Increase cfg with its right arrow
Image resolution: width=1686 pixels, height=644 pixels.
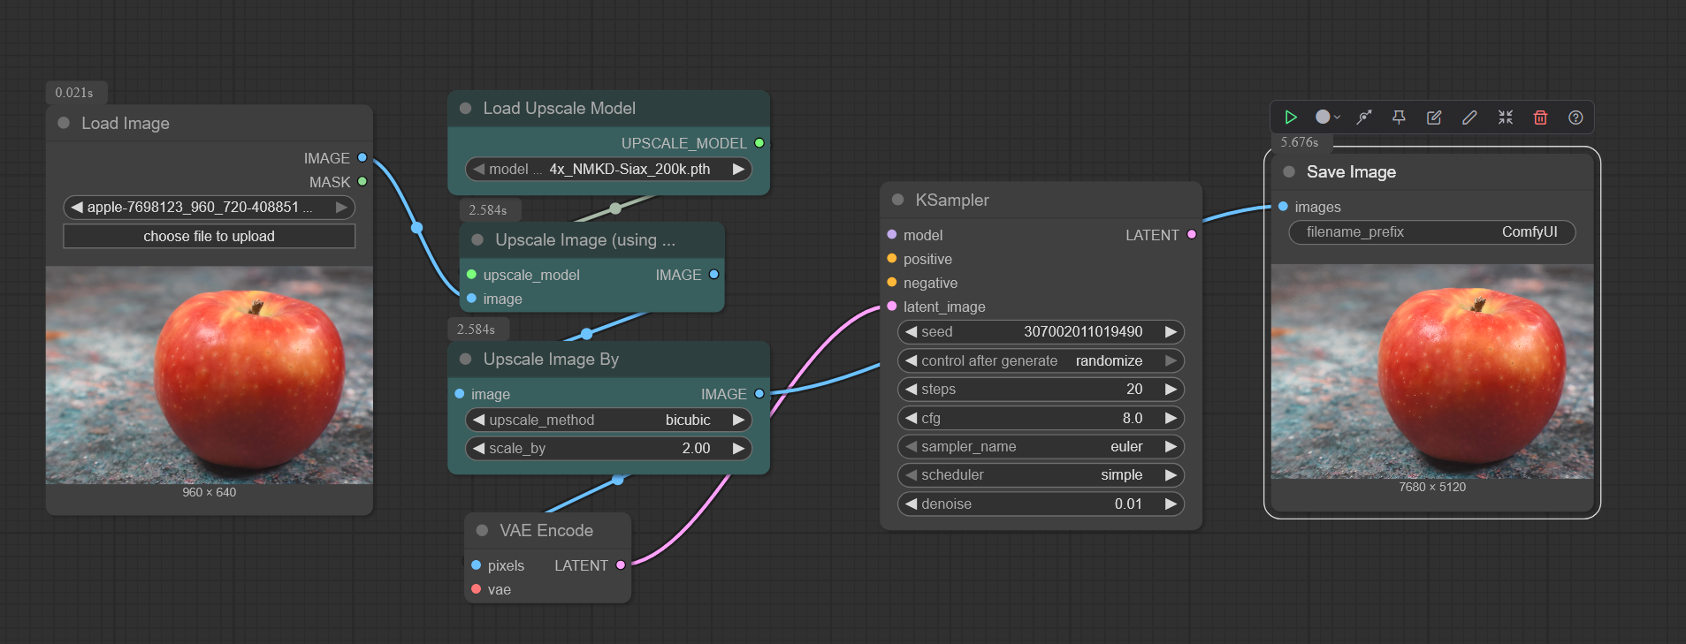1171,418
